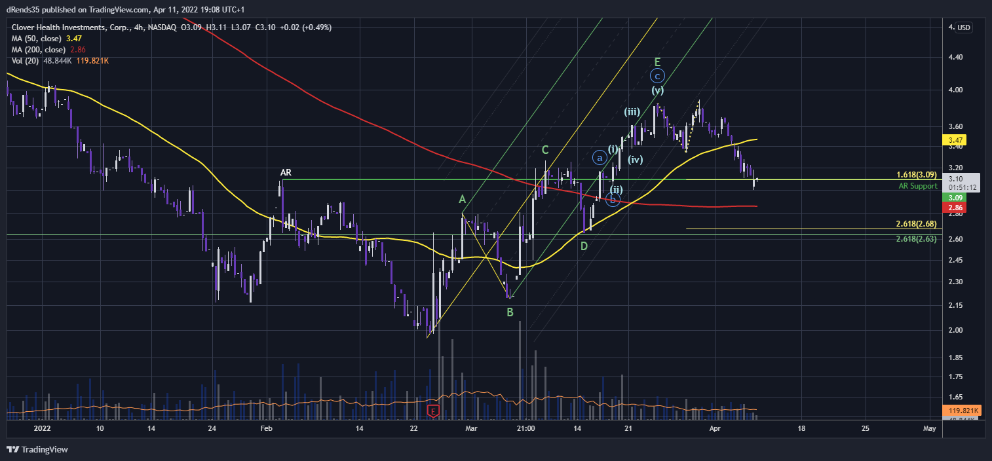
Task: Click the green 3.09 price axis label
Action: 954,197
